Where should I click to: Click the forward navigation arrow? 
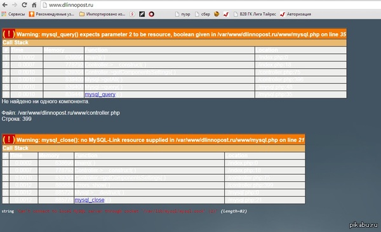click(x=15, y=5)
